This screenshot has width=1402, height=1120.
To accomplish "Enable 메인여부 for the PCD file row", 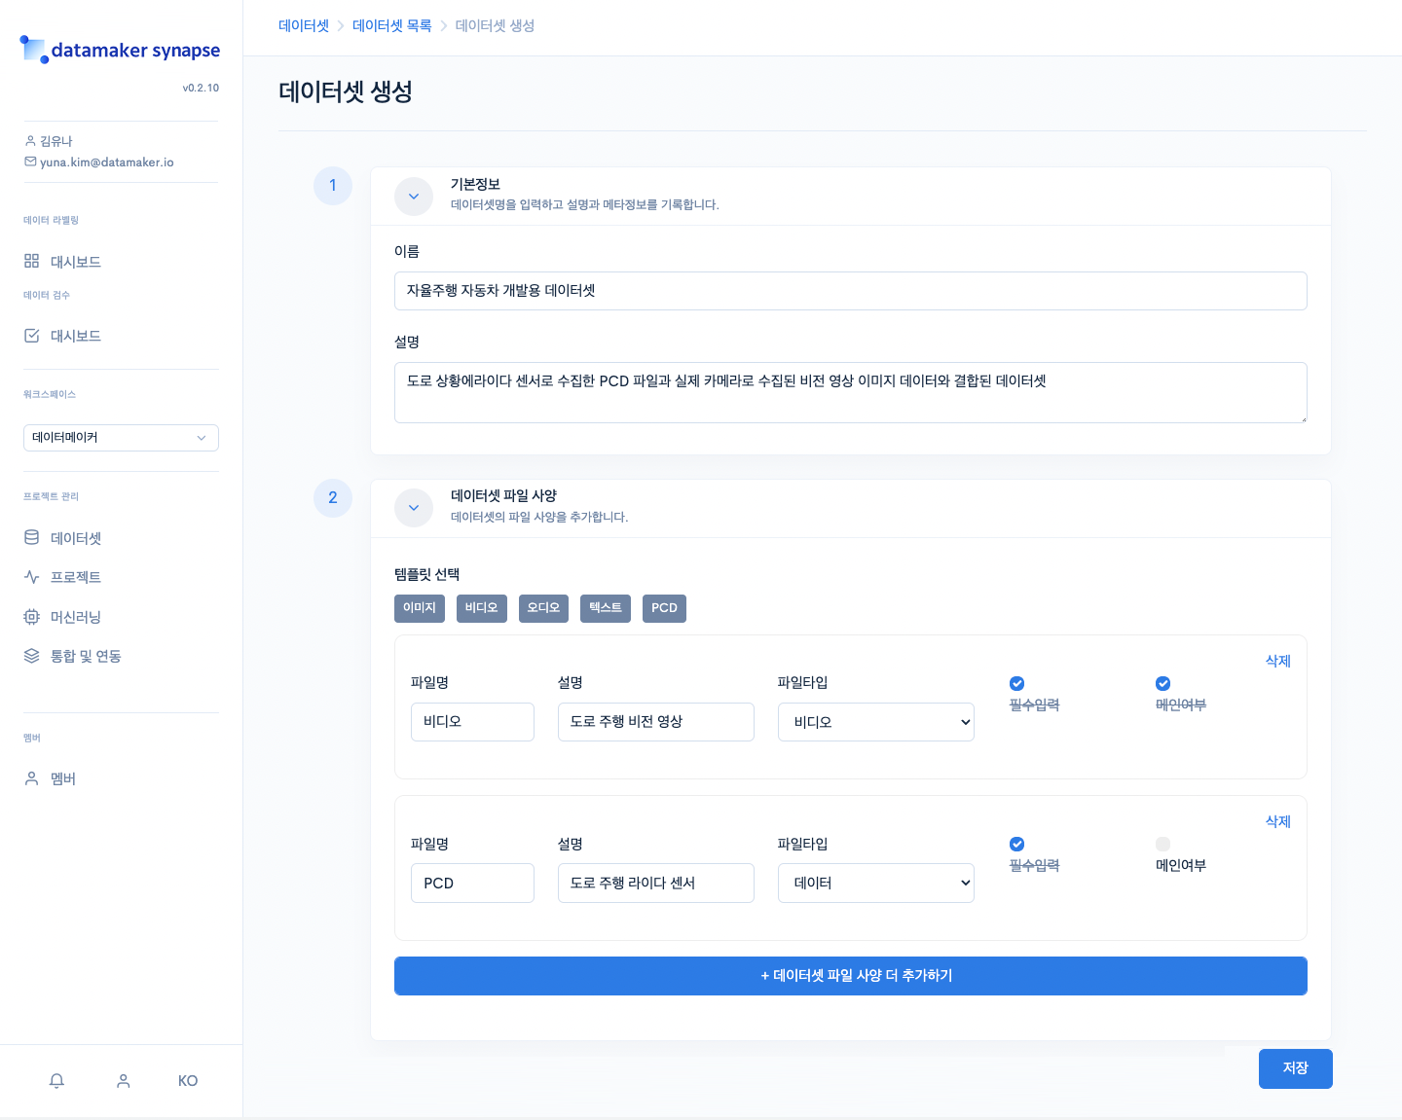I will pos(1162,844).
